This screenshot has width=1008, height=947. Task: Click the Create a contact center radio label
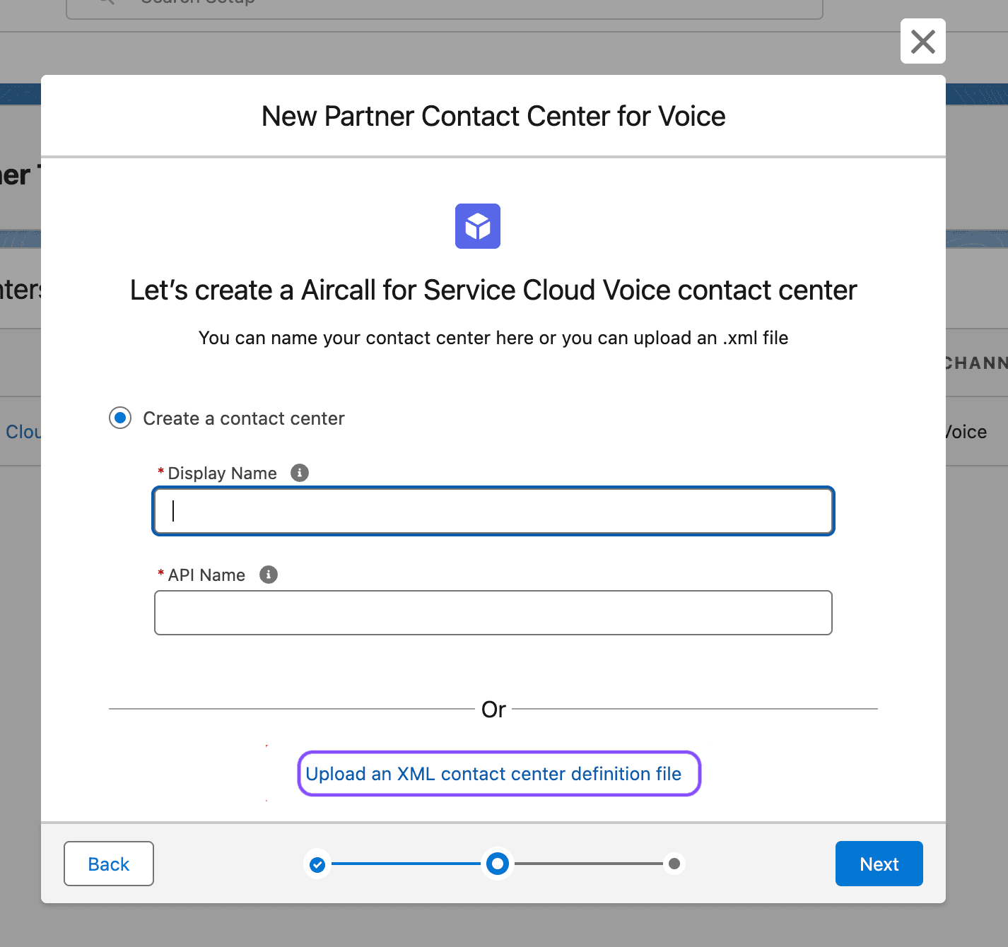point(243,418)
